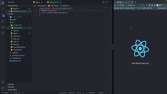Click the Open Changes icon in editor toolbar
167x94 pixels.
point(104,2)
